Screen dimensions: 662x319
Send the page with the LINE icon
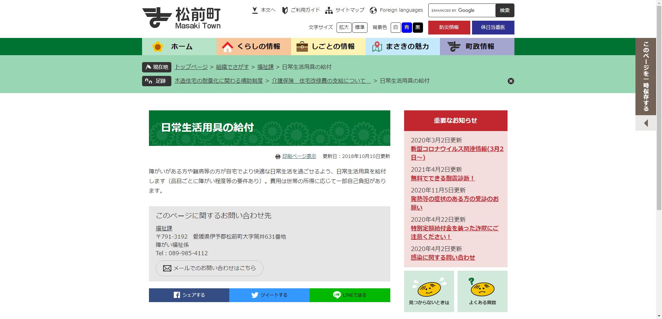[x=337, y=295]
